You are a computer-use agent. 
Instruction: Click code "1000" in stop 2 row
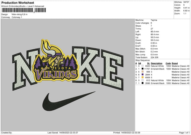[168, 69]
